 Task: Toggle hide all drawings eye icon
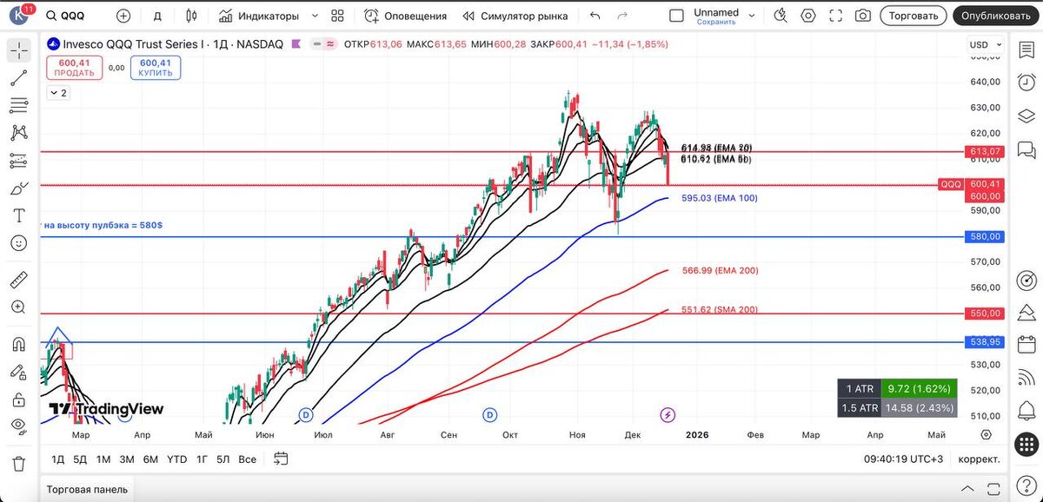(x=18, y=426)
